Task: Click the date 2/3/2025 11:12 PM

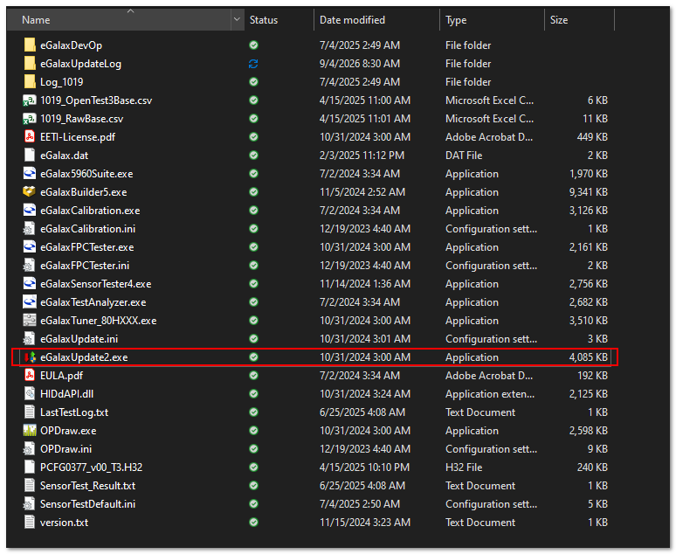Action: coord(362,156)
